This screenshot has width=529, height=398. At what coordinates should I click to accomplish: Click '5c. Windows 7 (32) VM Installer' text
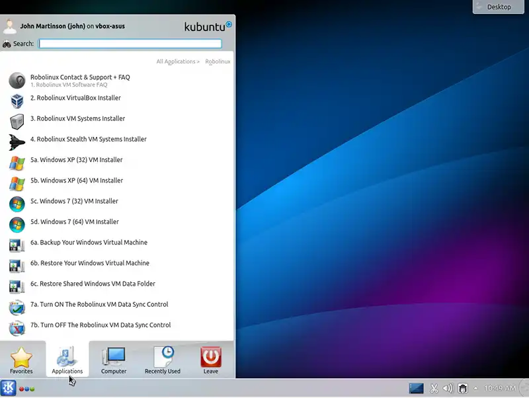pyautogui.click(x=74, y=201)
